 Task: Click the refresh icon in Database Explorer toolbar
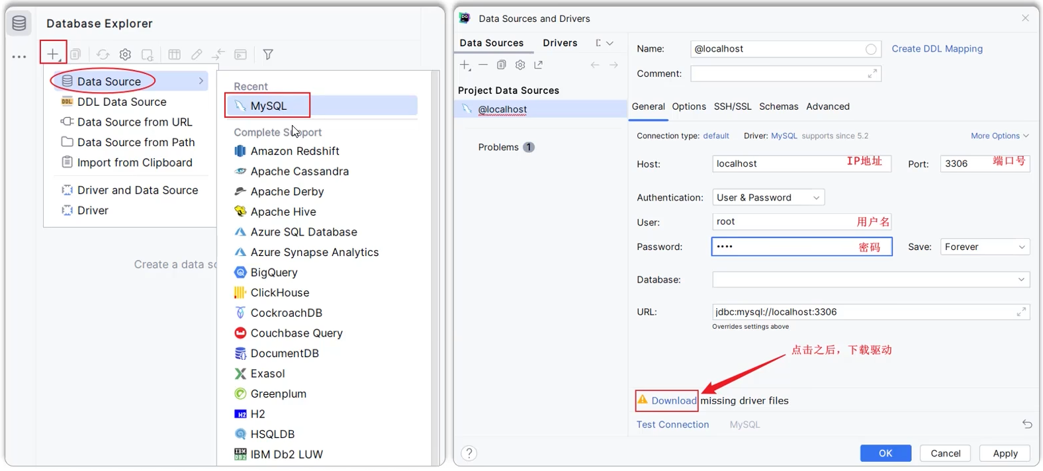click(x=103, y=54)
